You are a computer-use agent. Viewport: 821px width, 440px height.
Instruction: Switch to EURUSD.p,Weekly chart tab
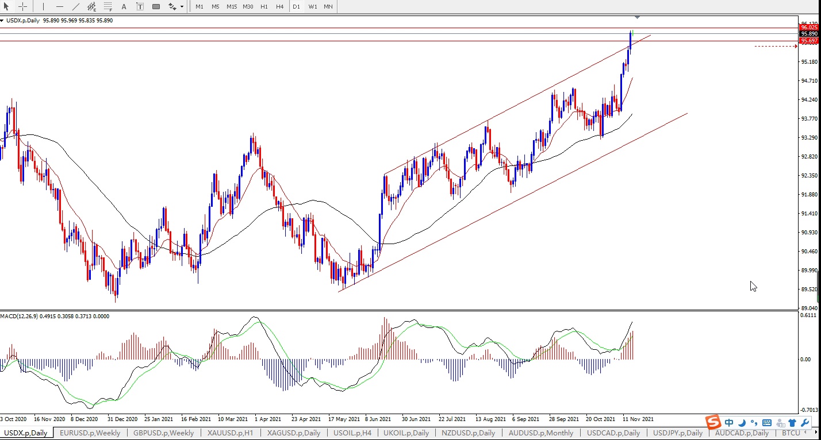click(x=90, y=433)
